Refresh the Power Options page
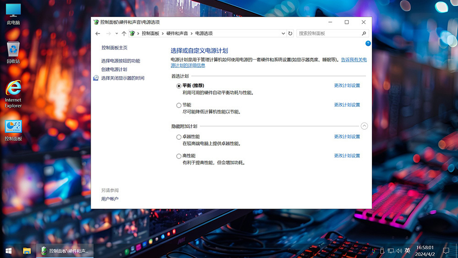The height and width of the screenshot is (258, 458). pyautogui.click(x=290, y=33)
